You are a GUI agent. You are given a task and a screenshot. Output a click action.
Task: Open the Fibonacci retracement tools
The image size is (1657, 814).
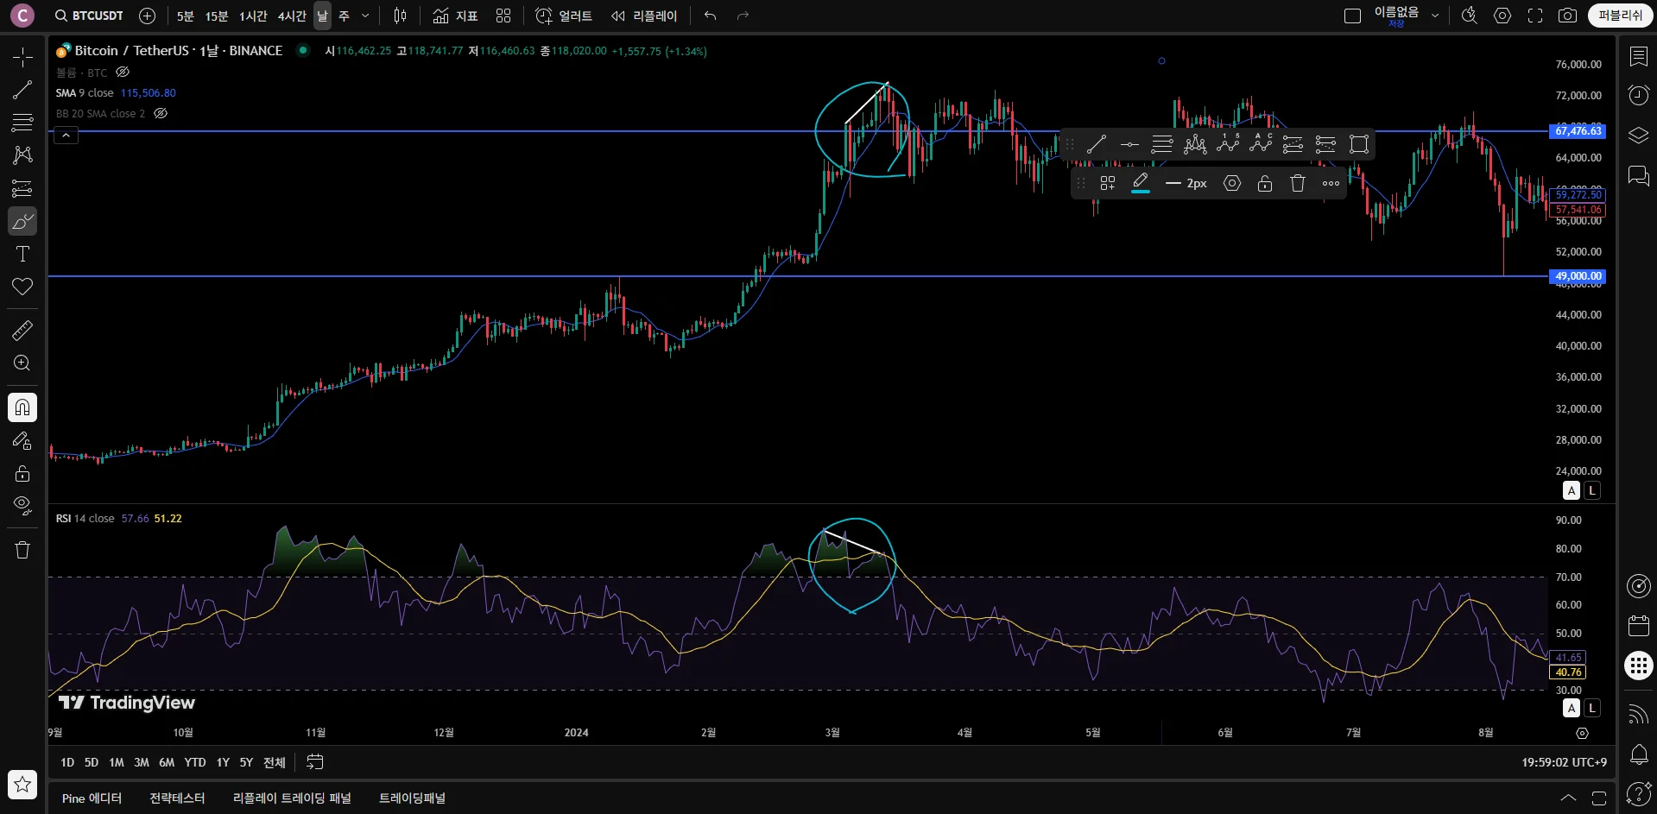tap(22, 123)
